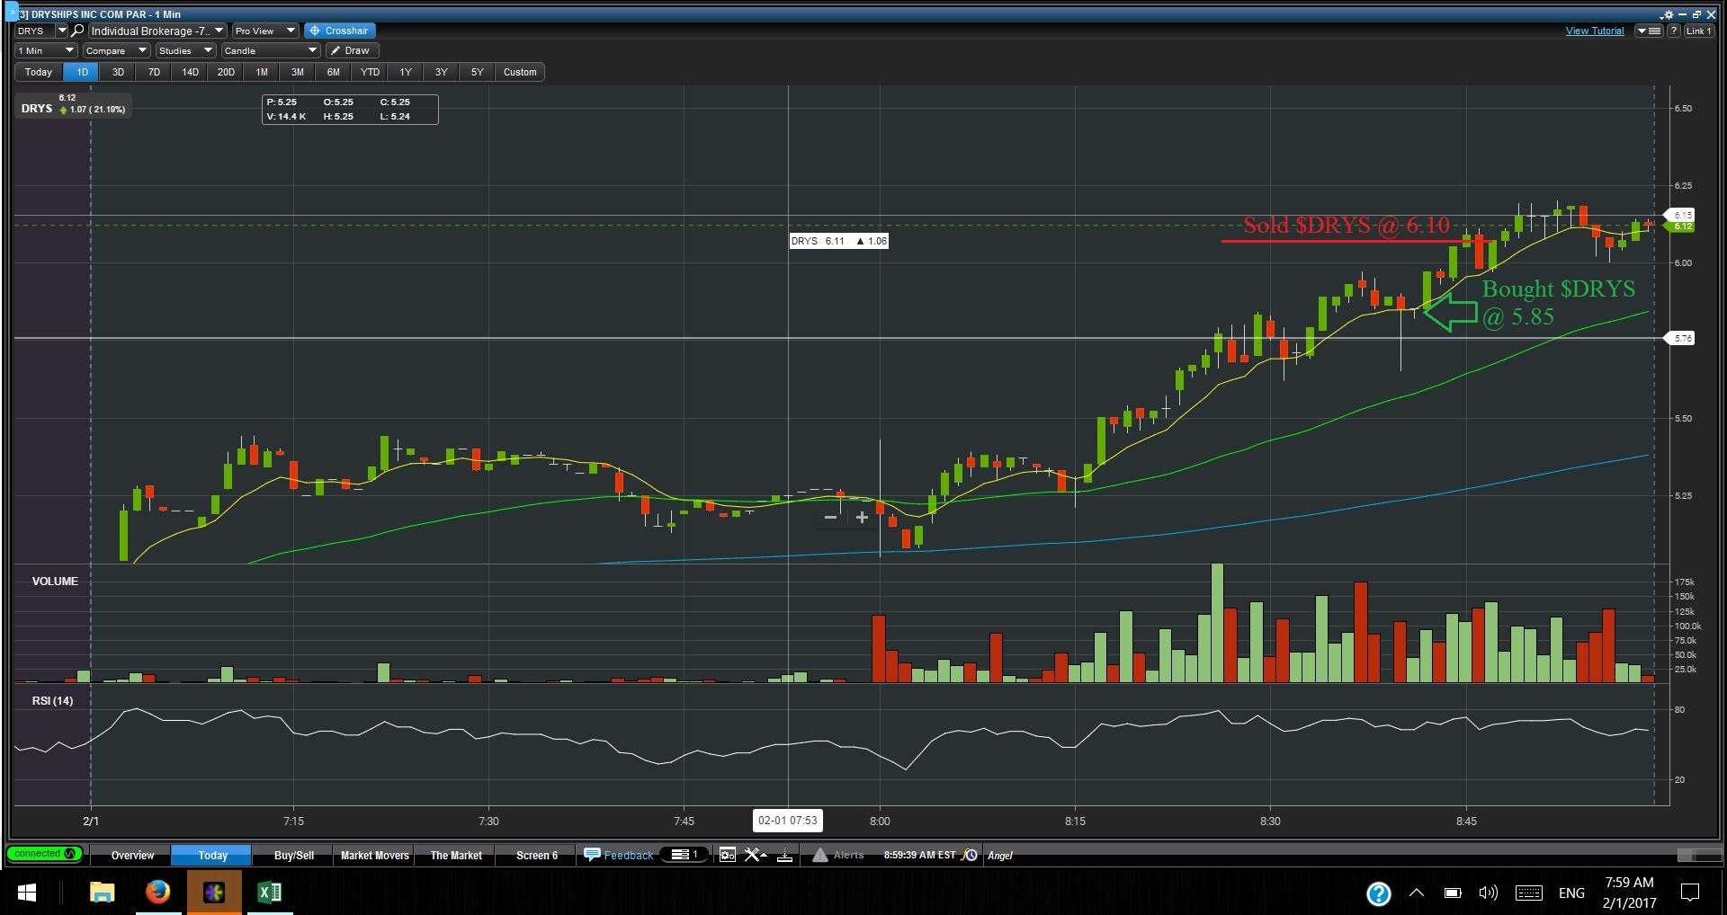Open the screen settings window icon

[x=728, y=855]
